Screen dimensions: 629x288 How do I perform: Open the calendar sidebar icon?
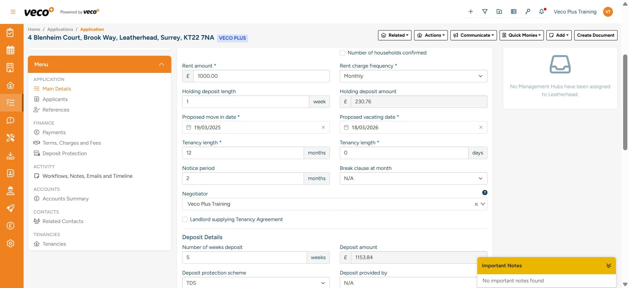pos(10,50)
